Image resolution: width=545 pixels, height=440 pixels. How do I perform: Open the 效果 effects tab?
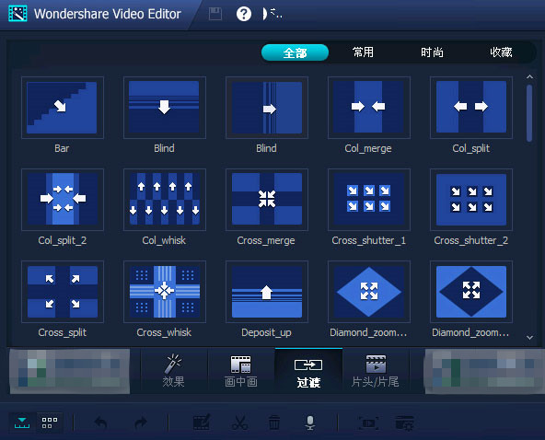pos(173,371)
